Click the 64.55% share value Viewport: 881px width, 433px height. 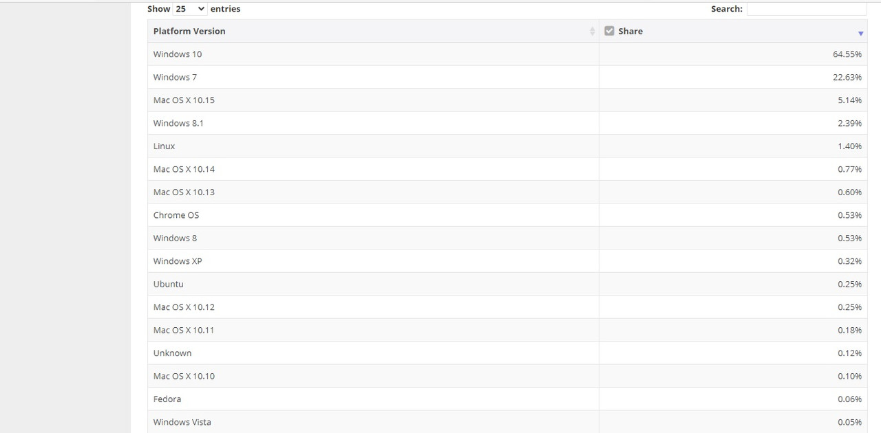click(847, 54)
